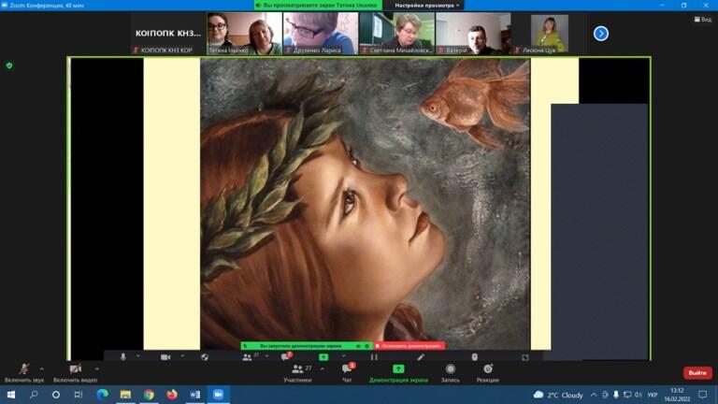This screenshot has height=404, width=718.
Task: Click the shared screen's security shield icon
Action: [x=205, y=357]
